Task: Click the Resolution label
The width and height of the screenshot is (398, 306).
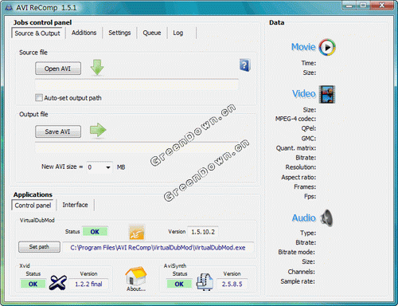Action: coord(301,167)
